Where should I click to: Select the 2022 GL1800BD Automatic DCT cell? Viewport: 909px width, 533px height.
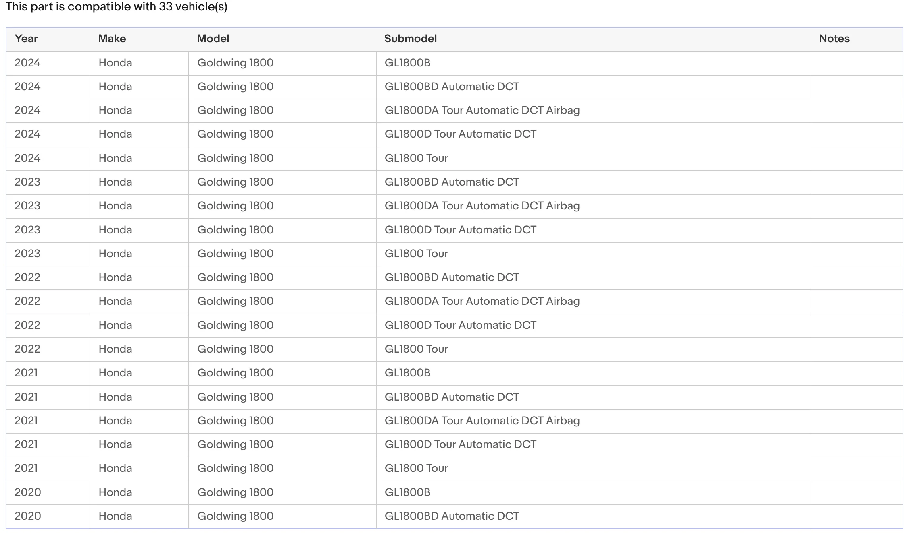[593, 278]
